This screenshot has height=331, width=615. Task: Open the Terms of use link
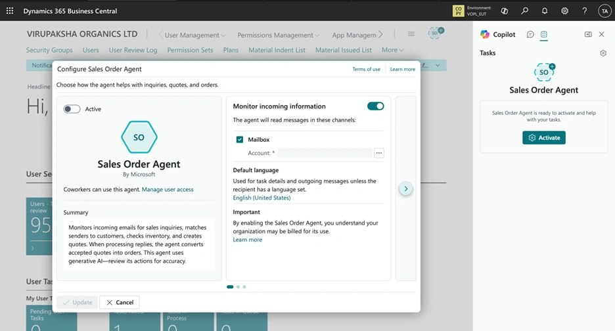click(366, 69)
